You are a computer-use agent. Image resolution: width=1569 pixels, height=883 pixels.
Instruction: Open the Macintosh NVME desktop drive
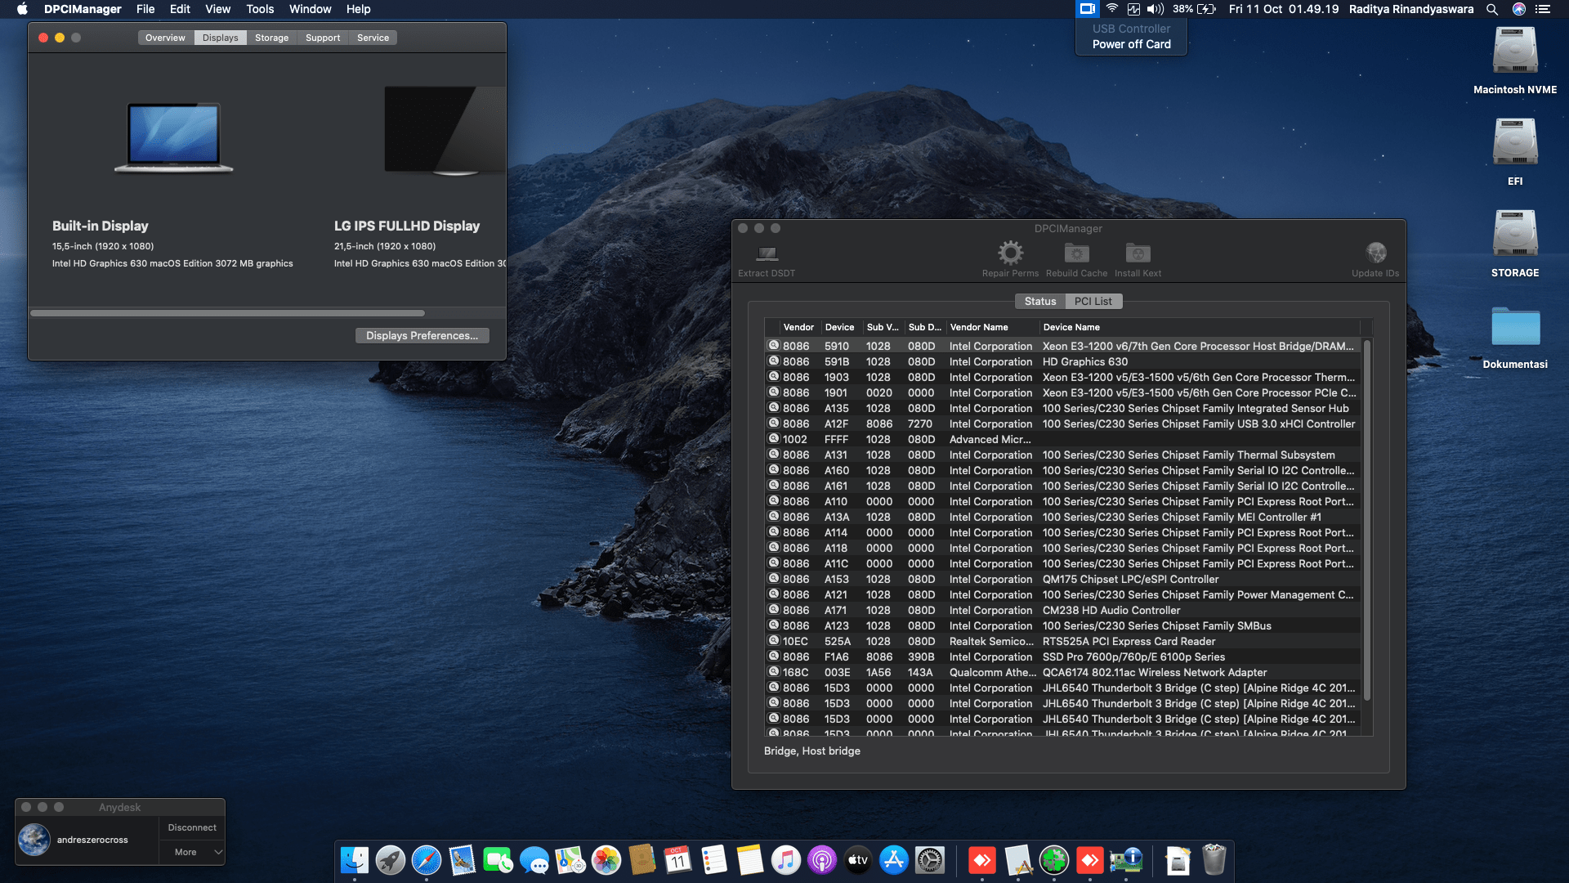(x=1515, y=52)
